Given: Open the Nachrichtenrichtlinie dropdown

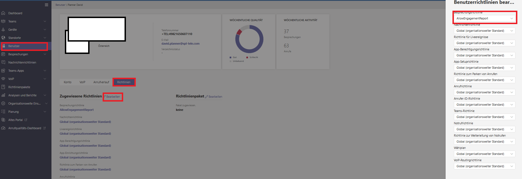Looking at the screenshot, I should pos(484,31).
